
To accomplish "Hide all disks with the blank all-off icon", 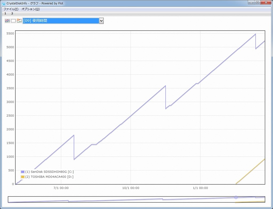I will (x=13, y=21).
